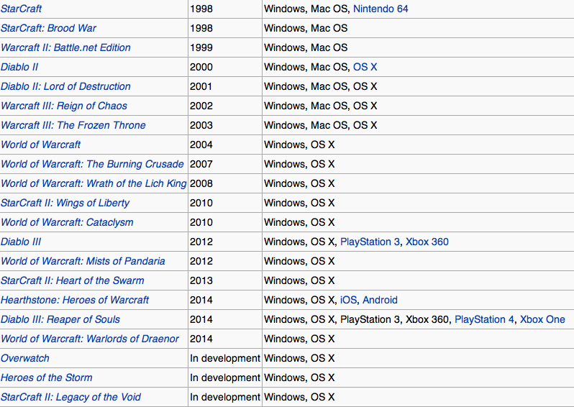Viewport: 574px width, 407px height.
Task: Open Warlords of Draenor link
Action: 90,339
